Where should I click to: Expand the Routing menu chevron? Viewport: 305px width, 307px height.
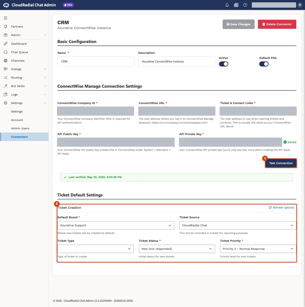[45, 78]
